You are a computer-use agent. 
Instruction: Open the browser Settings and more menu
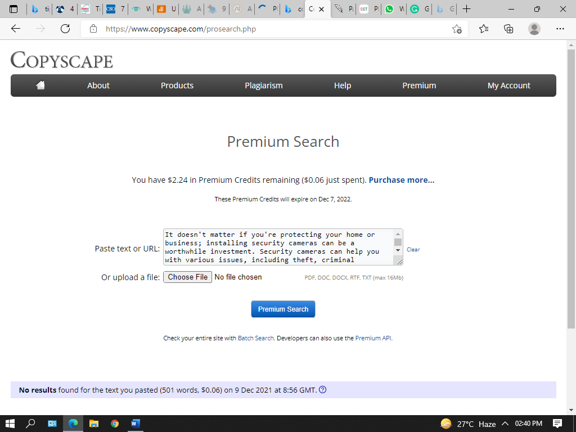tap(560, 29)
